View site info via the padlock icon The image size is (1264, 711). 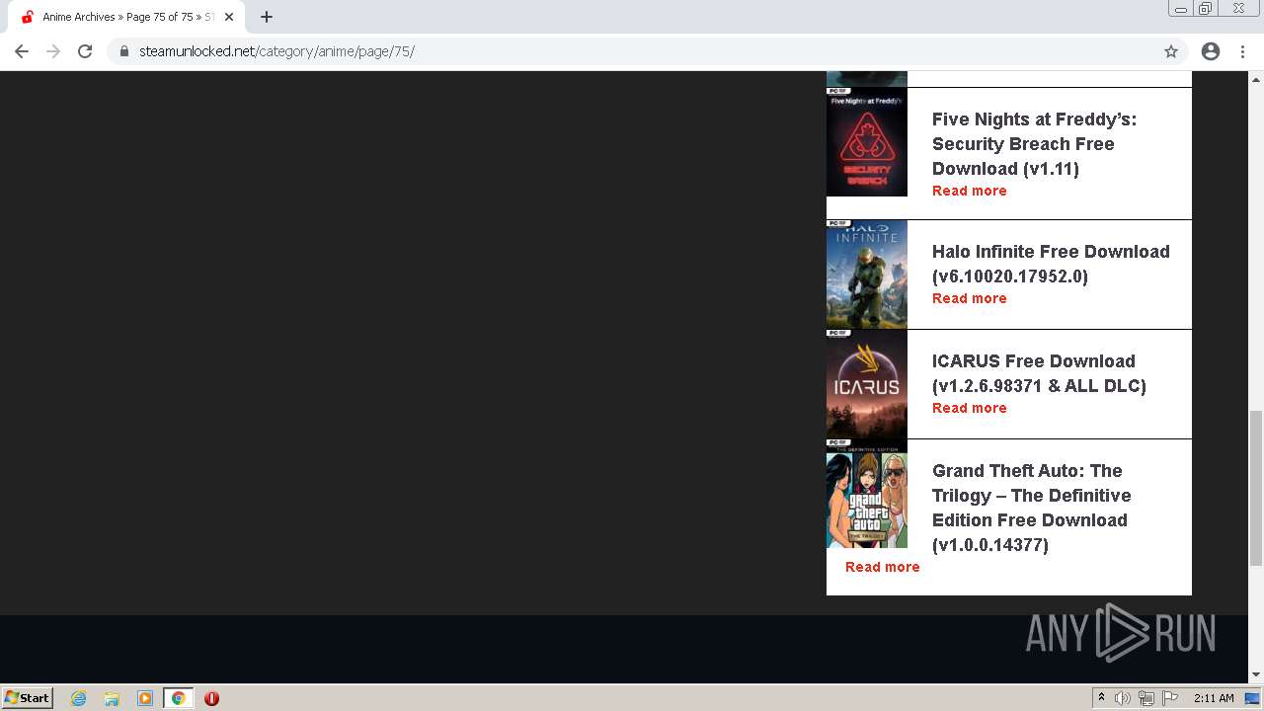pos(124,51)
